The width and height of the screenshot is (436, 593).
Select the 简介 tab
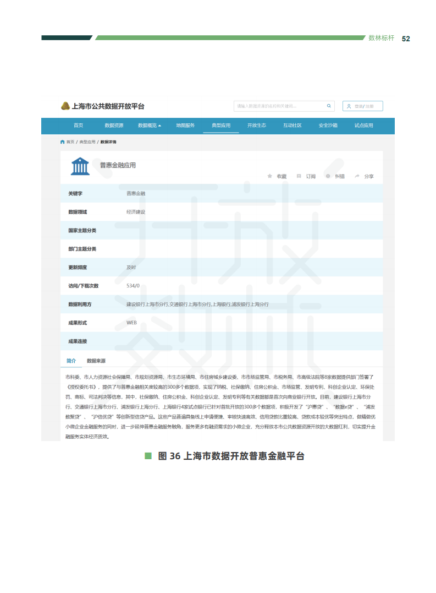coord(71,361)
